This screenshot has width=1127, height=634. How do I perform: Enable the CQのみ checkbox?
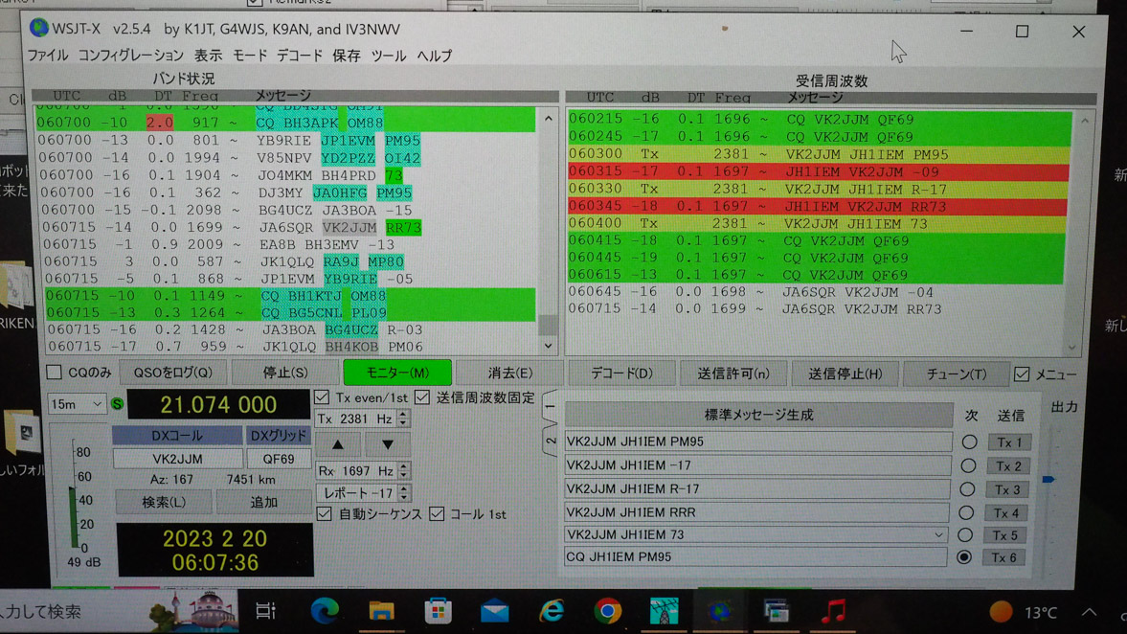pos(55,373)
